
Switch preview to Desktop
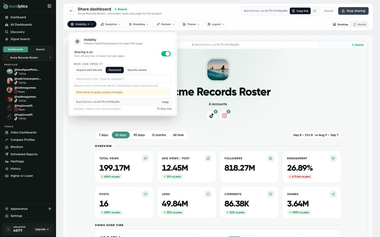341,24
